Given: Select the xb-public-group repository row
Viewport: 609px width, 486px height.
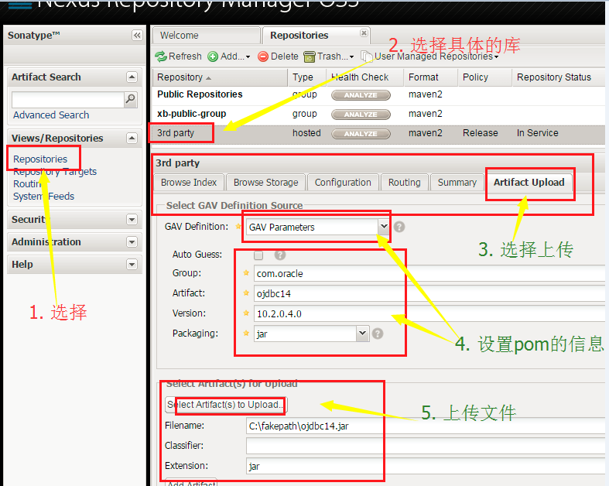Looking at the screenshot, I should (x=378, y=114).
